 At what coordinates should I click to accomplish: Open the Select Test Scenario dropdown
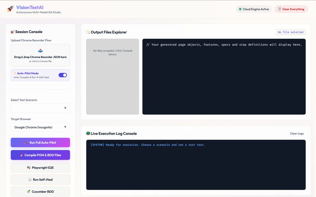pyautogui.click(x=40, y=108)
